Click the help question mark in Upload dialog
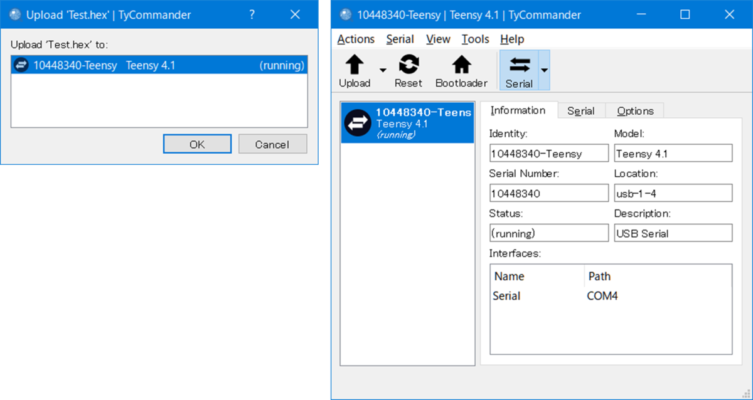This screenshot has width=753, height=400. 252,14
